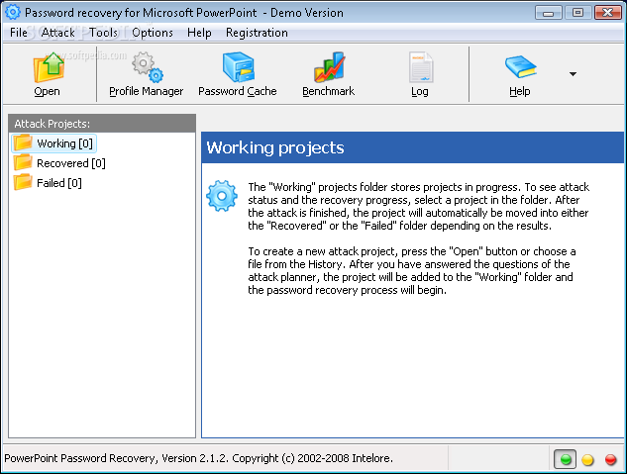Screen dimensions: 627x474
Task: Open the File menu
Action: pos(19,33)
